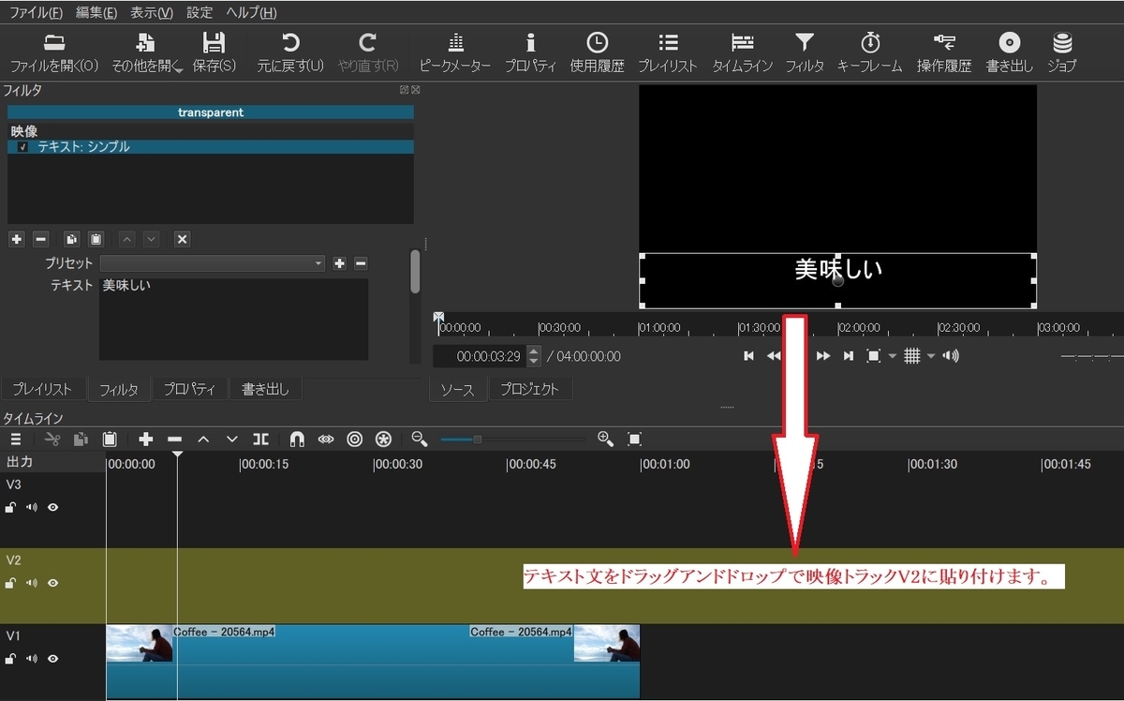Toggle scrub while dragging eye icon
The image size is (1124, 701).
coord(326,439)
